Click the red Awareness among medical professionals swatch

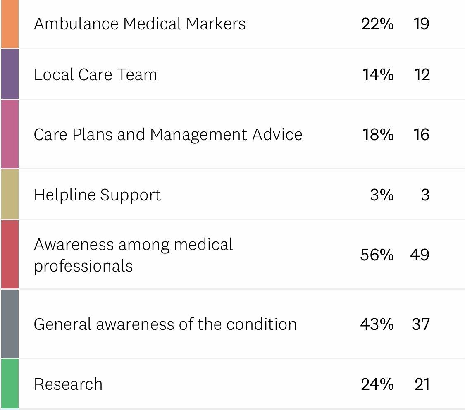click(10, 255)
